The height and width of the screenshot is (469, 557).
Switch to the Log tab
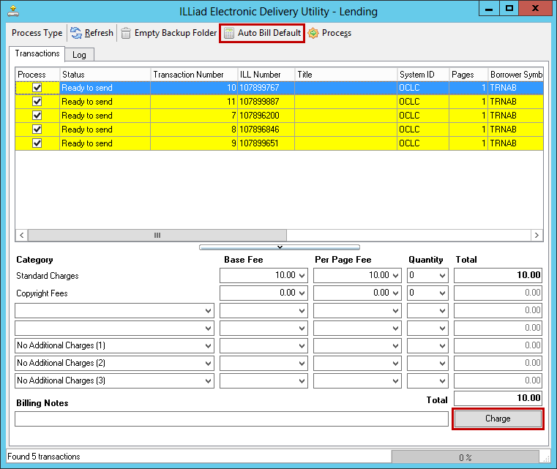pyautogui.click(x=79, y=55)
